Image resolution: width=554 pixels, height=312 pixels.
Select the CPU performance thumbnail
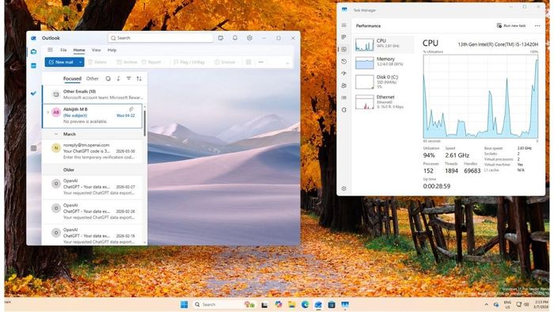(x=384, y=44)
